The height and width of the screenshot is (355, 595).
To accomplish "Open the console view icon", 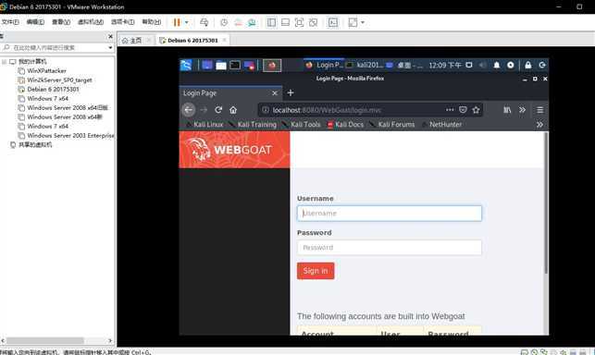I will [333, 22].
